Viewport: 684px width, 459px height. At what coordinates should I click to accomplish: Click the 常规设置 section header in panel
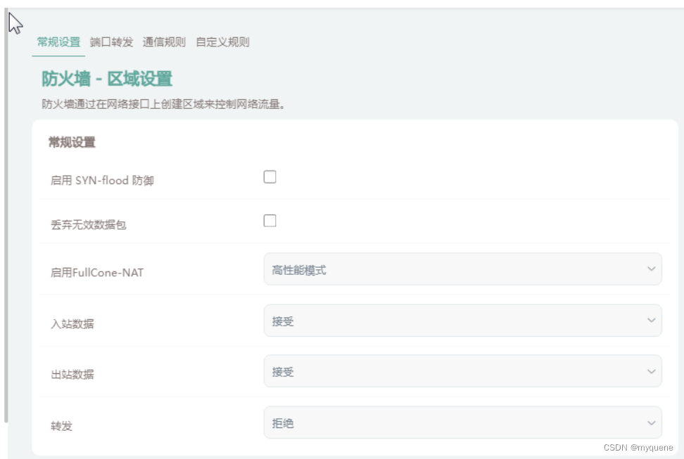point(72,143)
